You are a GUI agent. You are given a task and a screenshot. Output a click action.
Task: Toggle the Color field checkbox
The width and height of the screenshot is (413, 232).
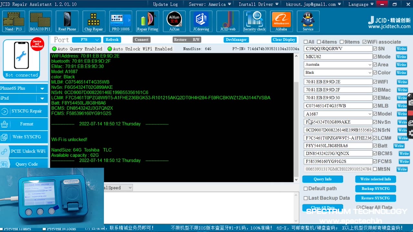(375, 72)
